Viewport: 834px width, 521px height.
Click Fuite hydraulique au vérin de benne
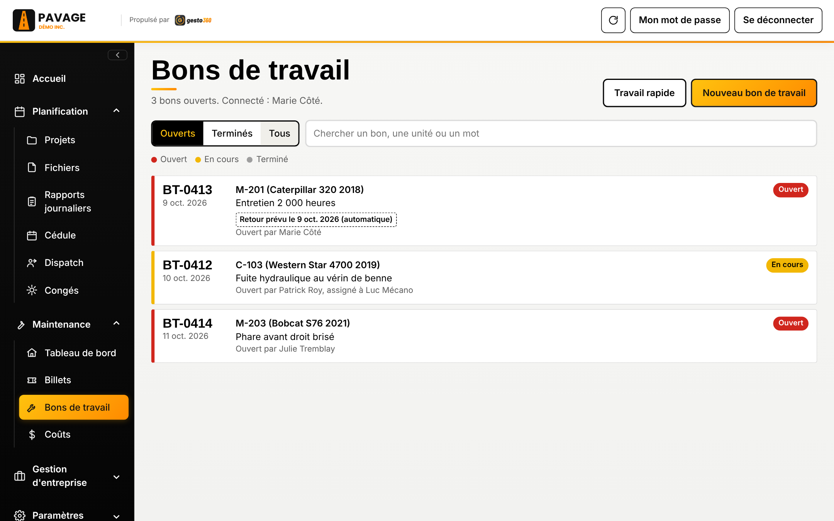coord(314,278)
